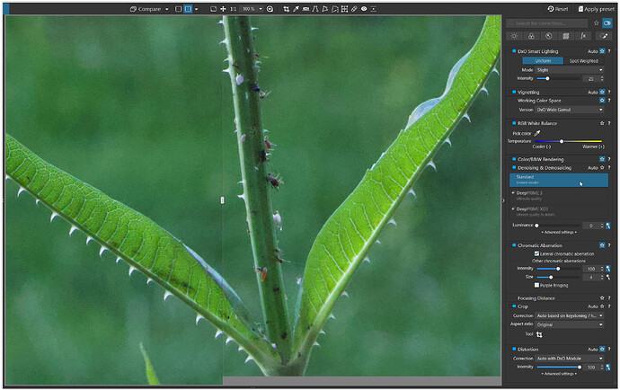620x390 pixels.
Task: Click magic wand next to Luminance
Action: point(608,226)
